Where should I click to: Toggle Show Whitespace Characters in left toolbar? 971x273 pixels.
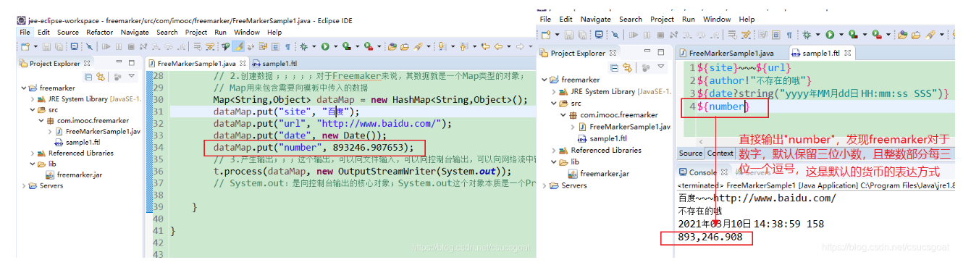(x=287, y=46)
